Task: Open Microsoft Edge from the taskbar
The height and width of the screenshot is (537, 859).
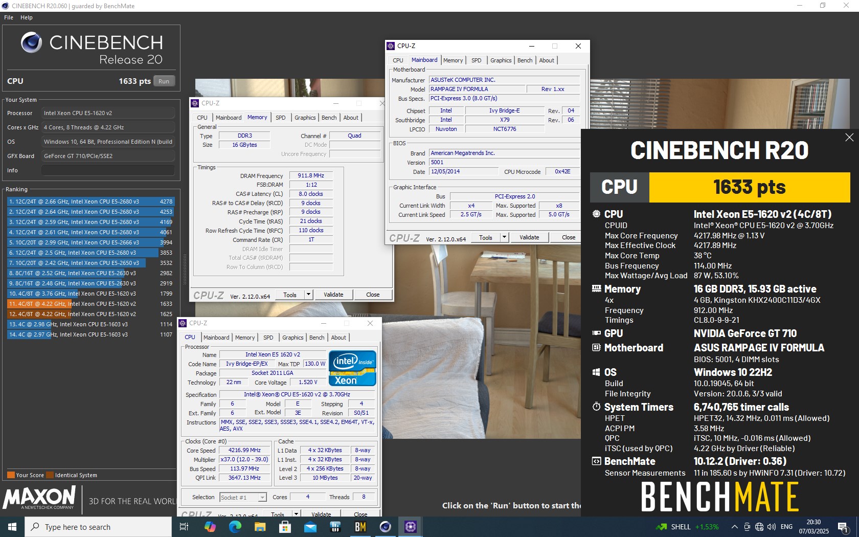Action: [235, 527]
